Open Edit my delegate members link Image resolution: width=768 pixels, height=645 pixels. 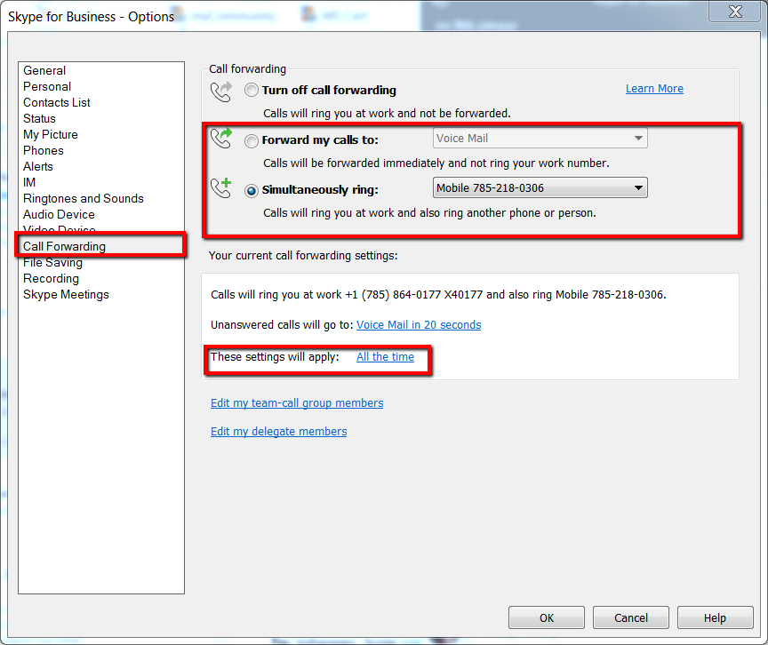(x=279, y=432)
